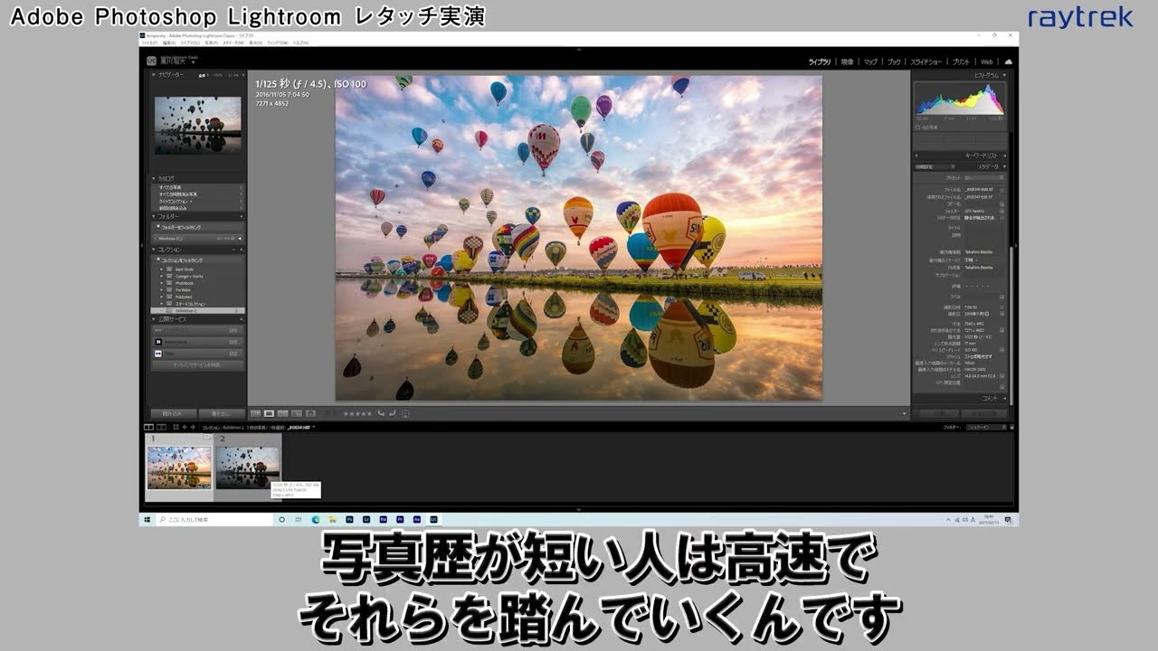Viewport: 1158px width, 651px height.
Task: Switch to the Develop module
Action: (x=847, y=61)
